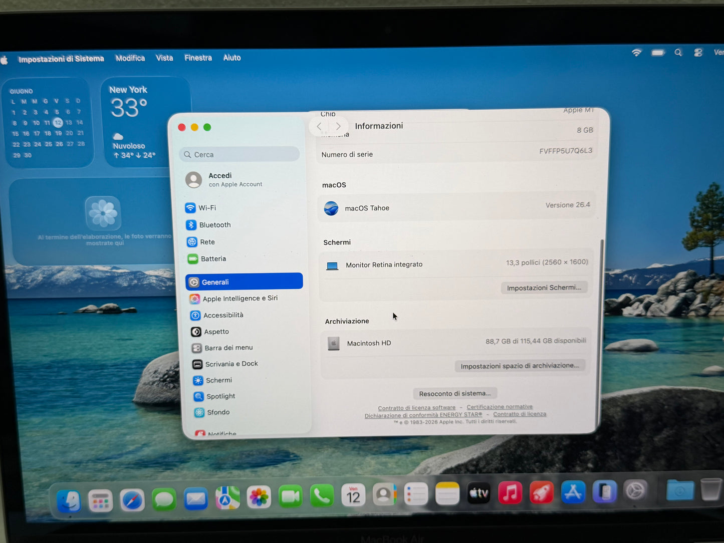Open Batteria settings pane

click(207, 259)
